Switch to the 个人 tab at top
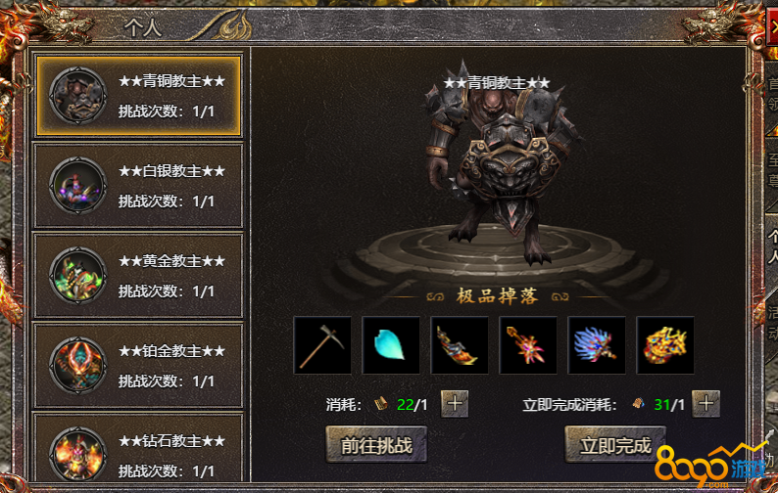 coord(143,27)
